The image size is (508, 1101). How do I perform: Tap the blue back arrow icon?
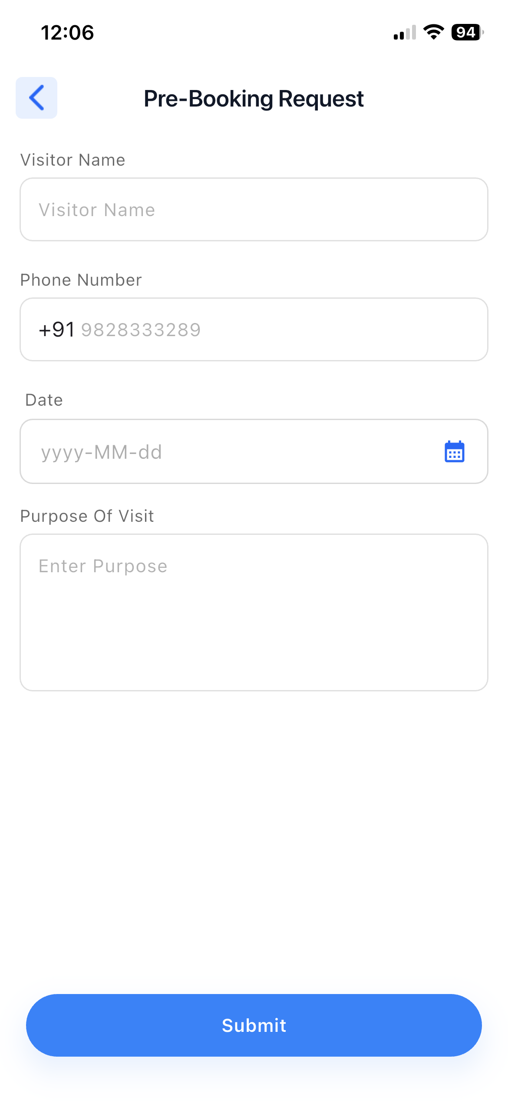[x=36, y=98]
